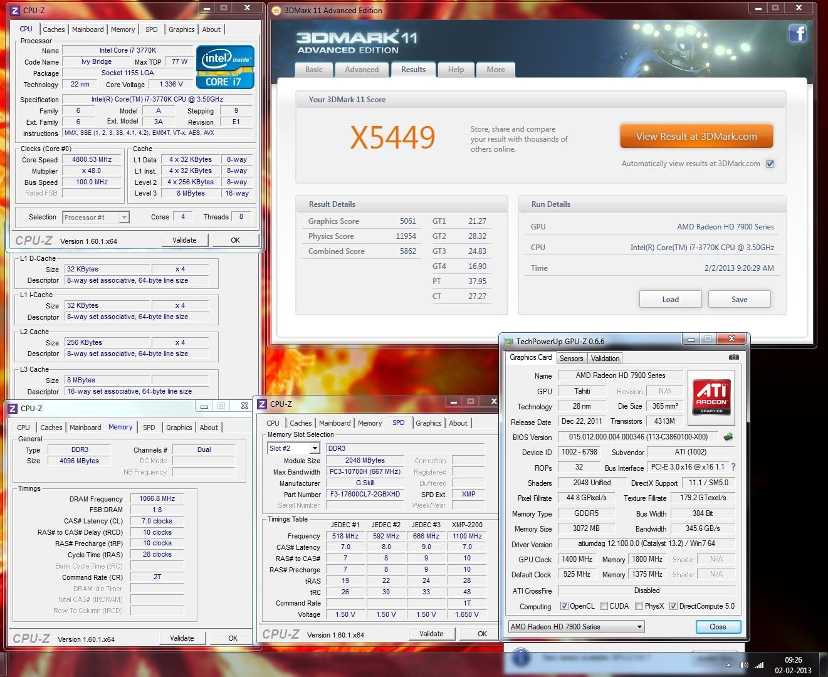Toggle automatically view results at 3DMark.com
Viewport: 828px width, 677px height.
click(x=770, y=164)
